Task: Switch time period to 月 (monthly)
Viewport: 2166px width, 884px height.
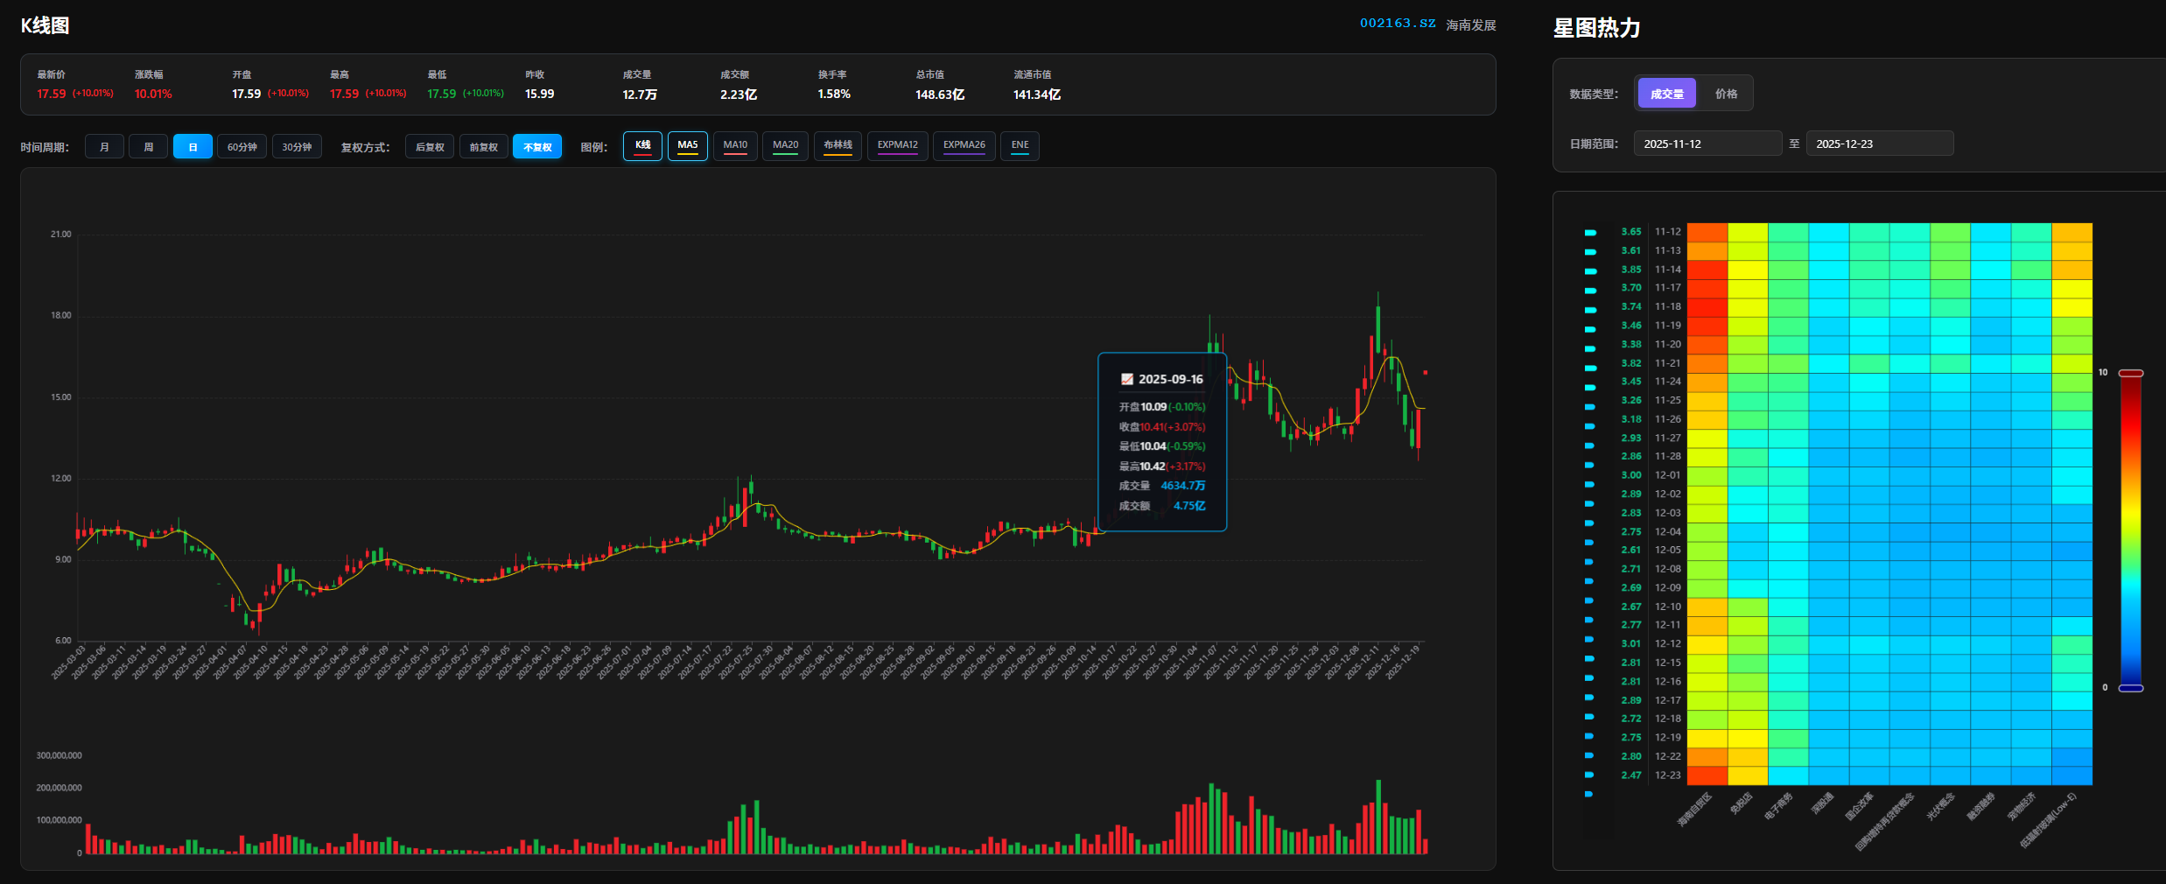Action: 104,147
